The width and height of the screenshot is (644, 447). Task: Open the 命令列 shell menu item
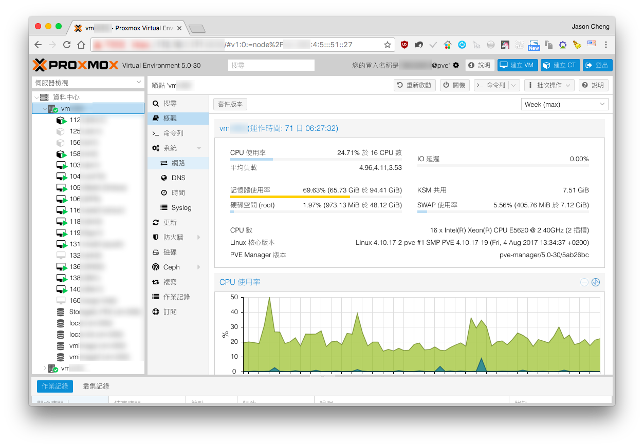[x=178, y=133]
